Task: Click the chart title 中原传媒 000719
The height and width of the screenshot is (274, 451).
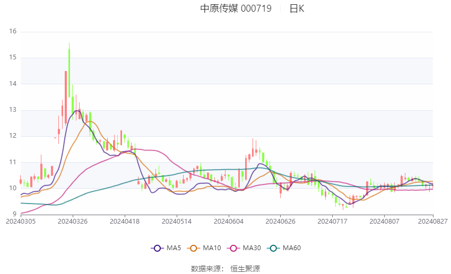Action: point(236,8)
